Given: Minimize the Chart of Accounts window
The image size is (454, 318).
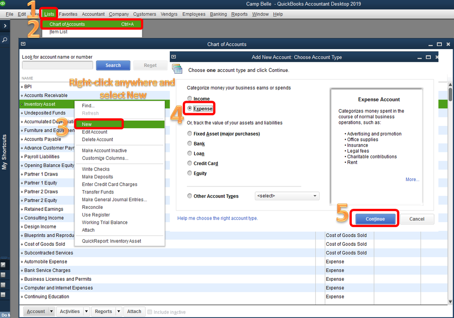Looking at the screenshot, I should click(x=430, y=45).
